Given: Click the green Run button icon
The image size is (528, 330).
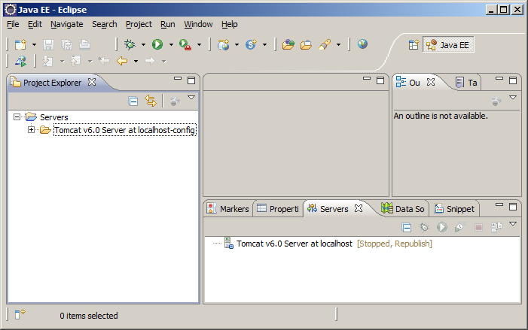Looking at the screenshot, I should (x=157, y=44).
